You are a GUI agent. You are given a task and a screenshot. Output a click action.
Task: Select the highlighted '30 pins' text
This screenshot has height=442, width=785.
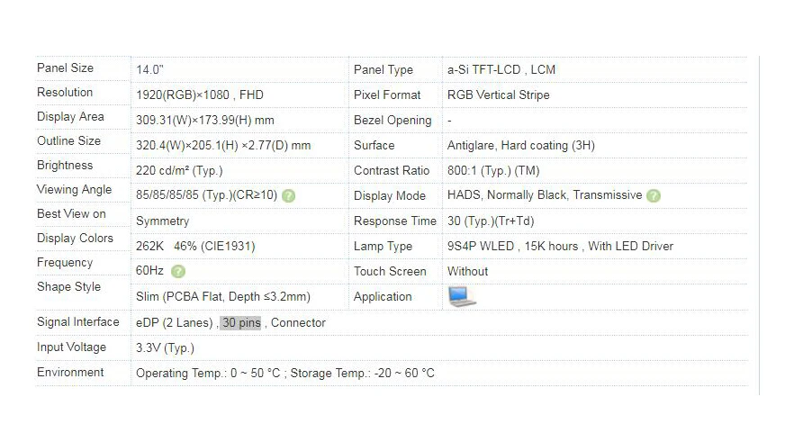tap(241, 323)
